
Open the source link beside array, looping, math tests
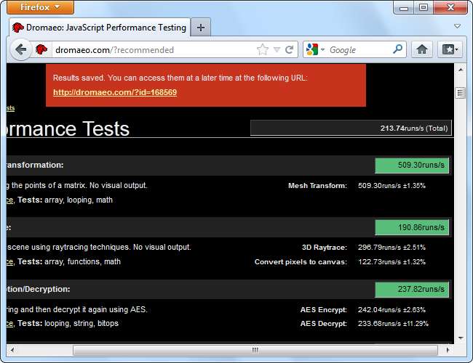(x=9, y=200)
